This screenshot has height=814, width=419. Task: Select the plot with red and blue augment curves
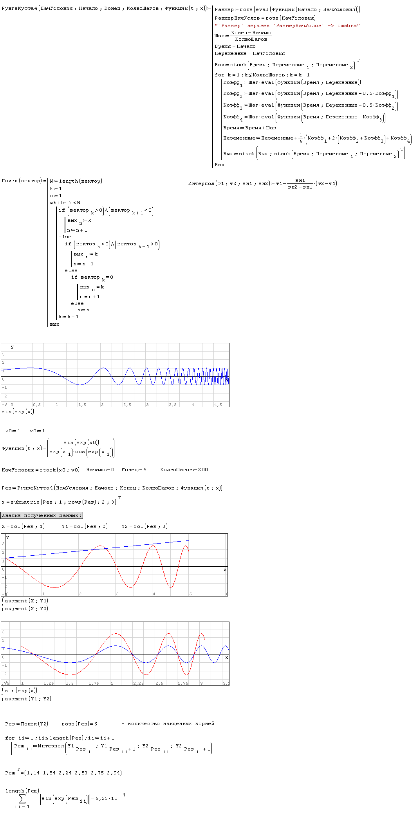coord(114,565)
